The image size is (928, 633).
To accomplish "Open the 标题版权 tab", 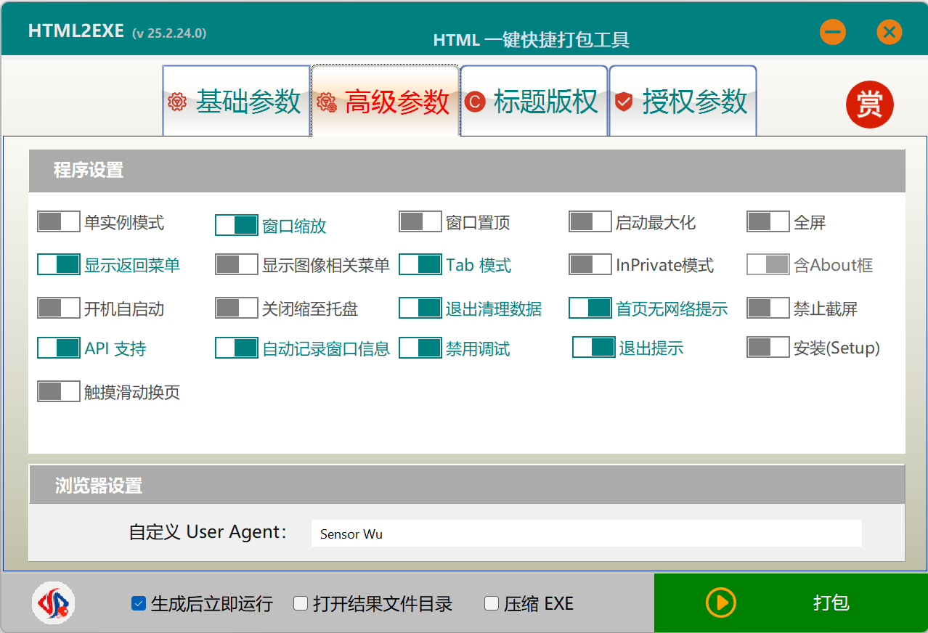I will pos(534,100).
